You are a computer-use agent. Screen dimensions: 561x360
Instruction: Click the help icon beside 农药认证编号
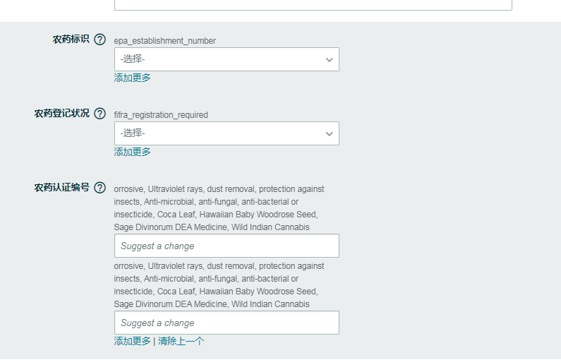[99, 188]
